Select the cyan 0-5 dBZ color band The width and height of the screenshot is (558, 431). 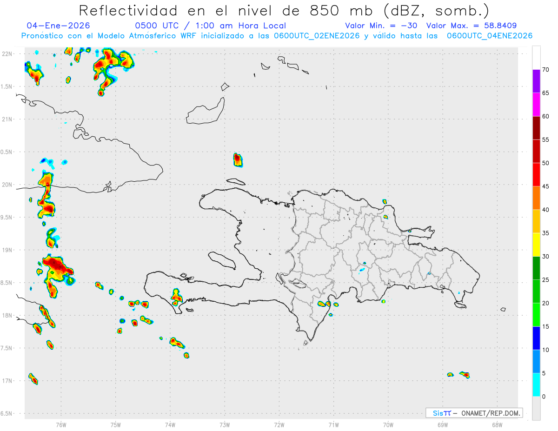coord(537,385)
